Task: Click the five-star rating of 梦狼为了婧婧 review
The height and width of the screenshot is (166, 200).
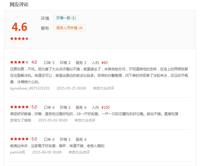Action: 19,107
